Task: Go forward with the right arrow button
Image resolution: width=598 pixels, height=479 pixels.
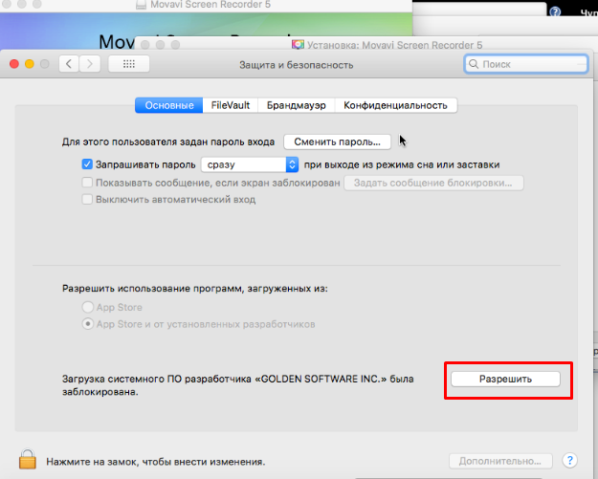Action: click(x=90, y=64)
